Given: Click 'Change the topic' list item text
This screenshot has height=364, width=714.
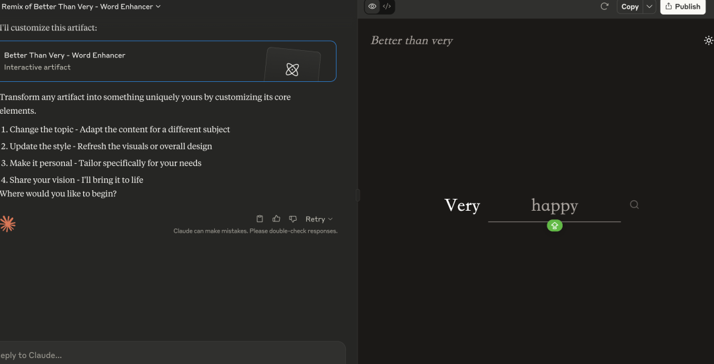Looking at the screenshot, I should (120, 129).
